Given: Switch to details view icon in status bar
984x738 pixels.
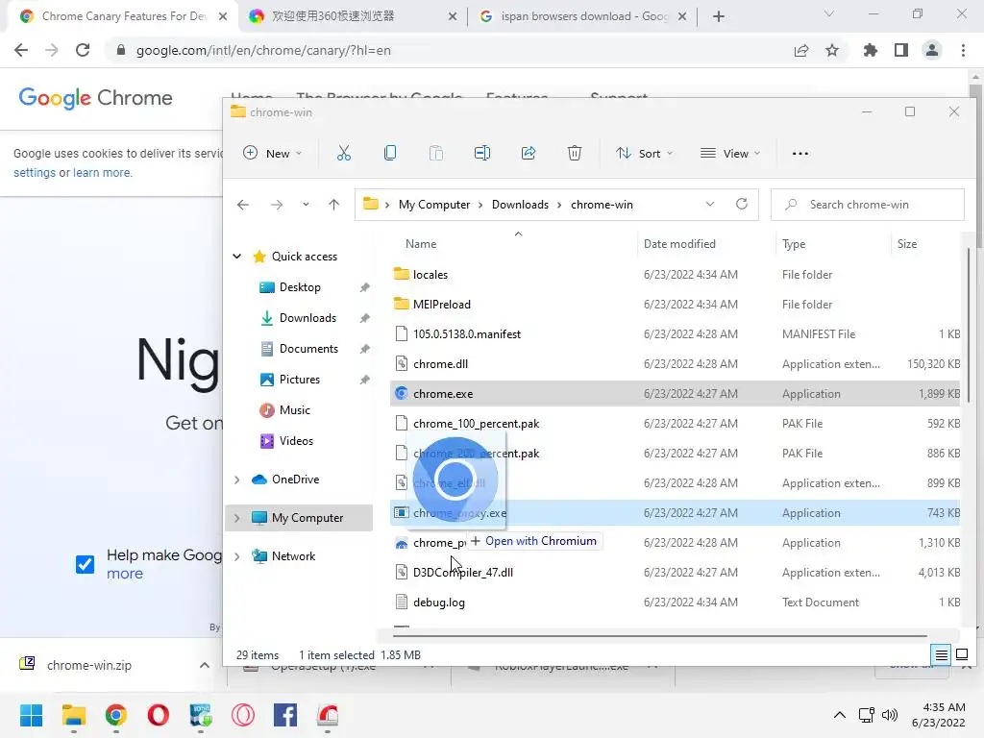Looking at the screenshot, I should point(942,655).
